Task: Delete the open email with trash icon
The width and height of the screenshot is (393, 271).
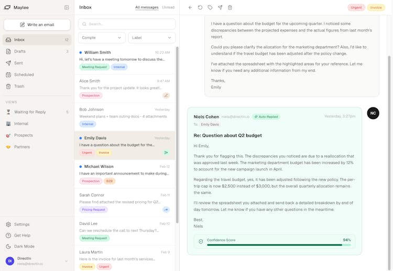Action: point(230,8)
